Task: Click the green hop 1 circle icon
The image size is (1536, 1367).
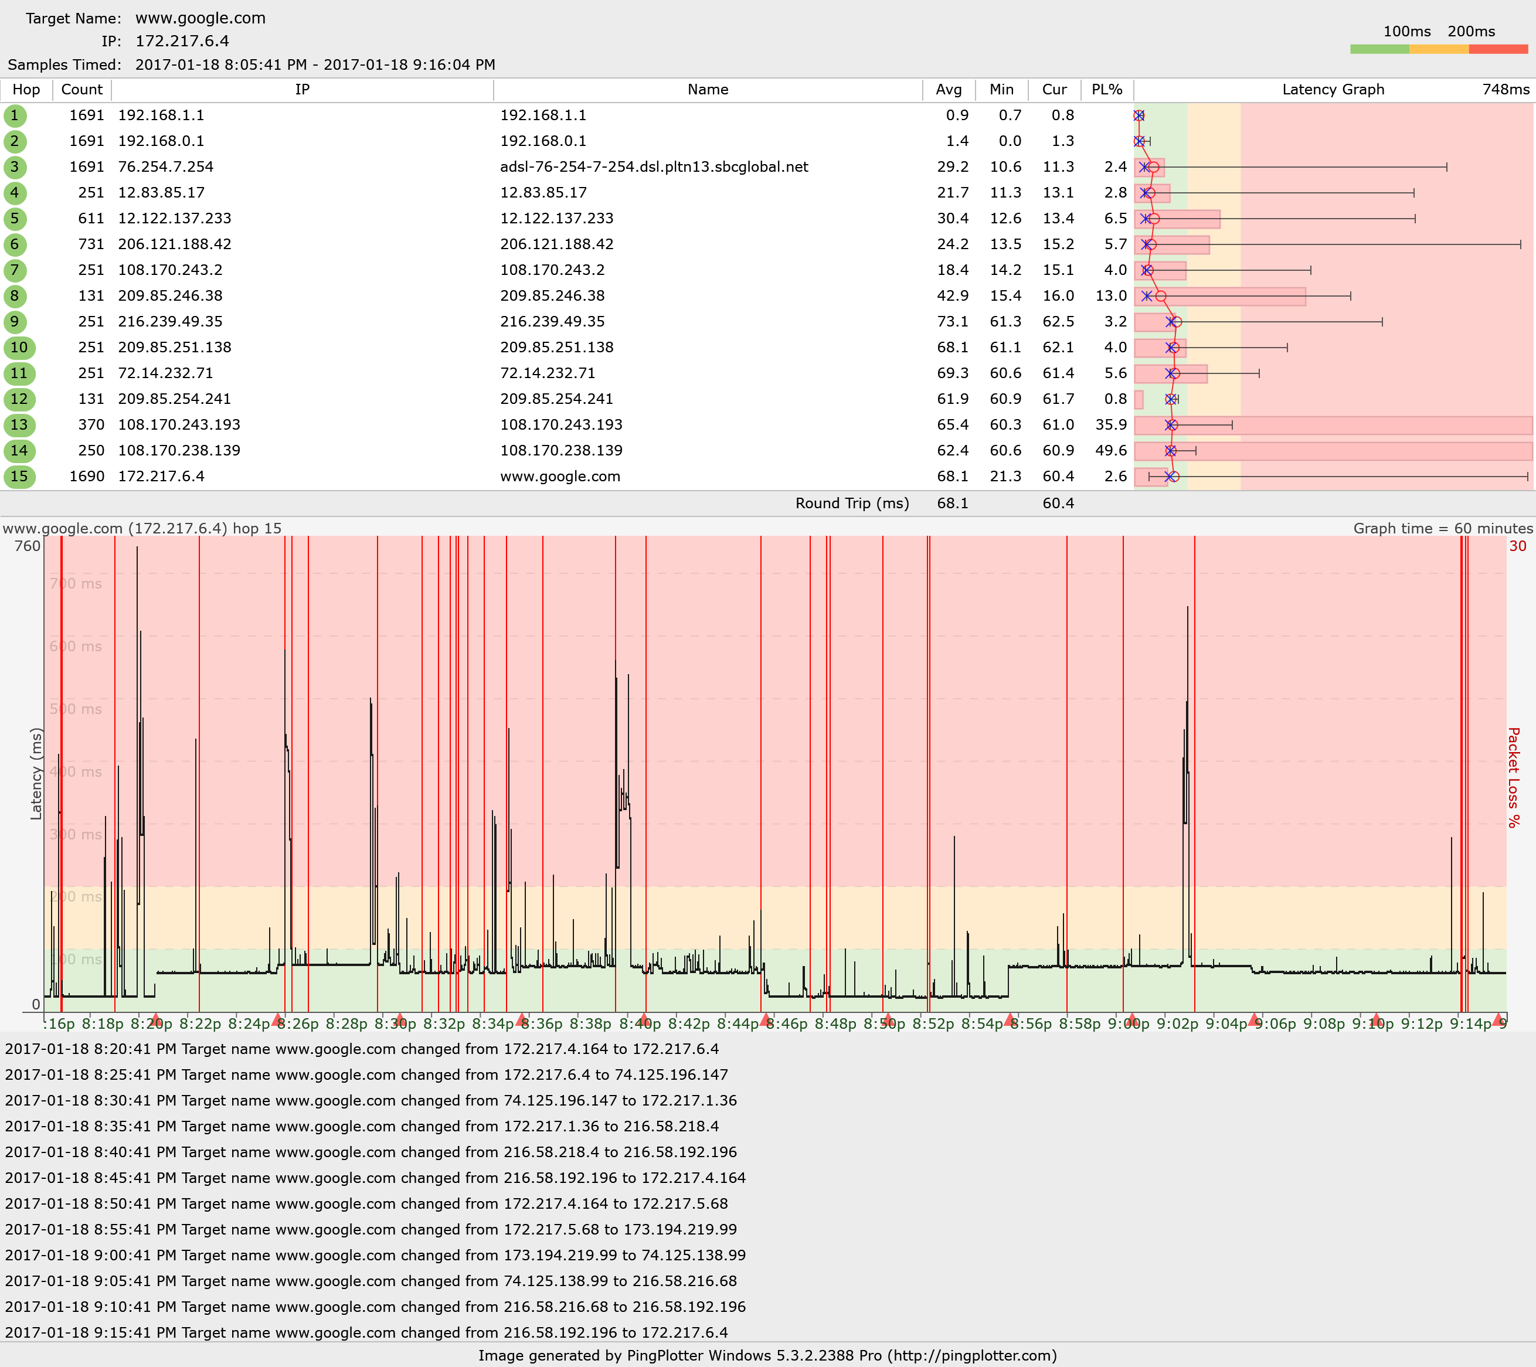Action: (x=14, y=115)
